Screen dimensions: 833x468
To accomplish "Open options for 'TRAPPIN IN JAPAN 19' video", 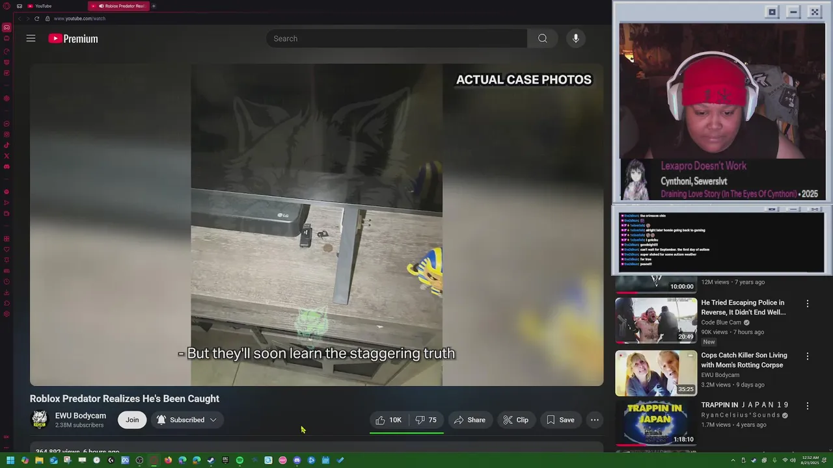I will click(808, 406).
